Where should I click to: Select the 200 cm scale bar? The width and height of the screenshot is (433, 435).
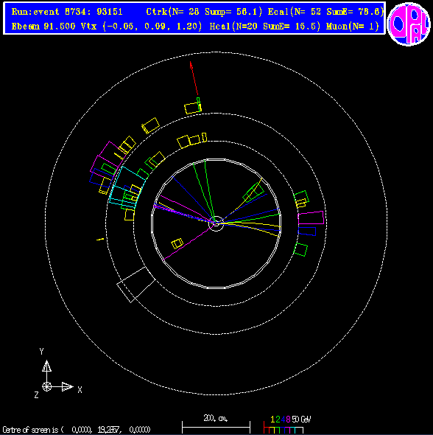(216, 424)
